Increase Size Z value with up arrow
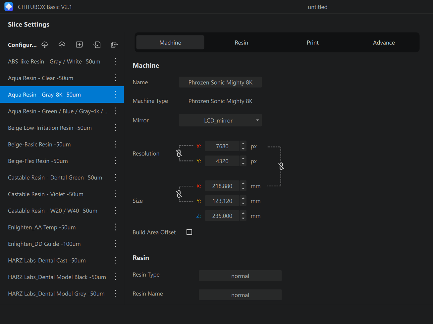This screenshot has height=324, width=433. point(243,213)
